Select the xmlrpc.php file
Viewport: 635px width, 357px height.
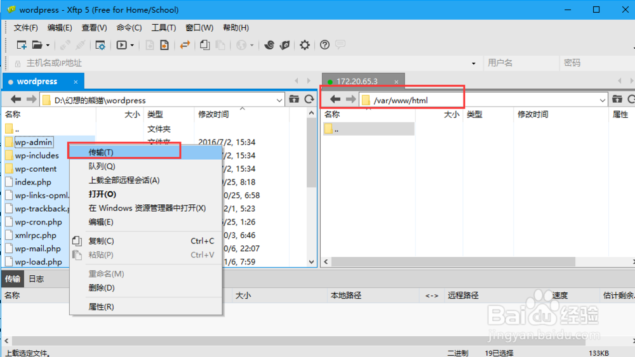click(36, 235)
